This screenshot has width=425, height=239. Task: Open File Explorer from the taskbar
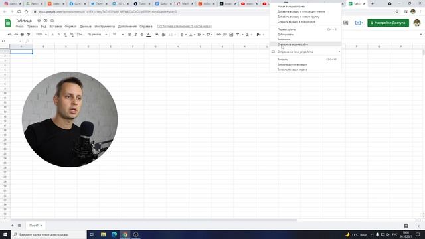(104, 234)
